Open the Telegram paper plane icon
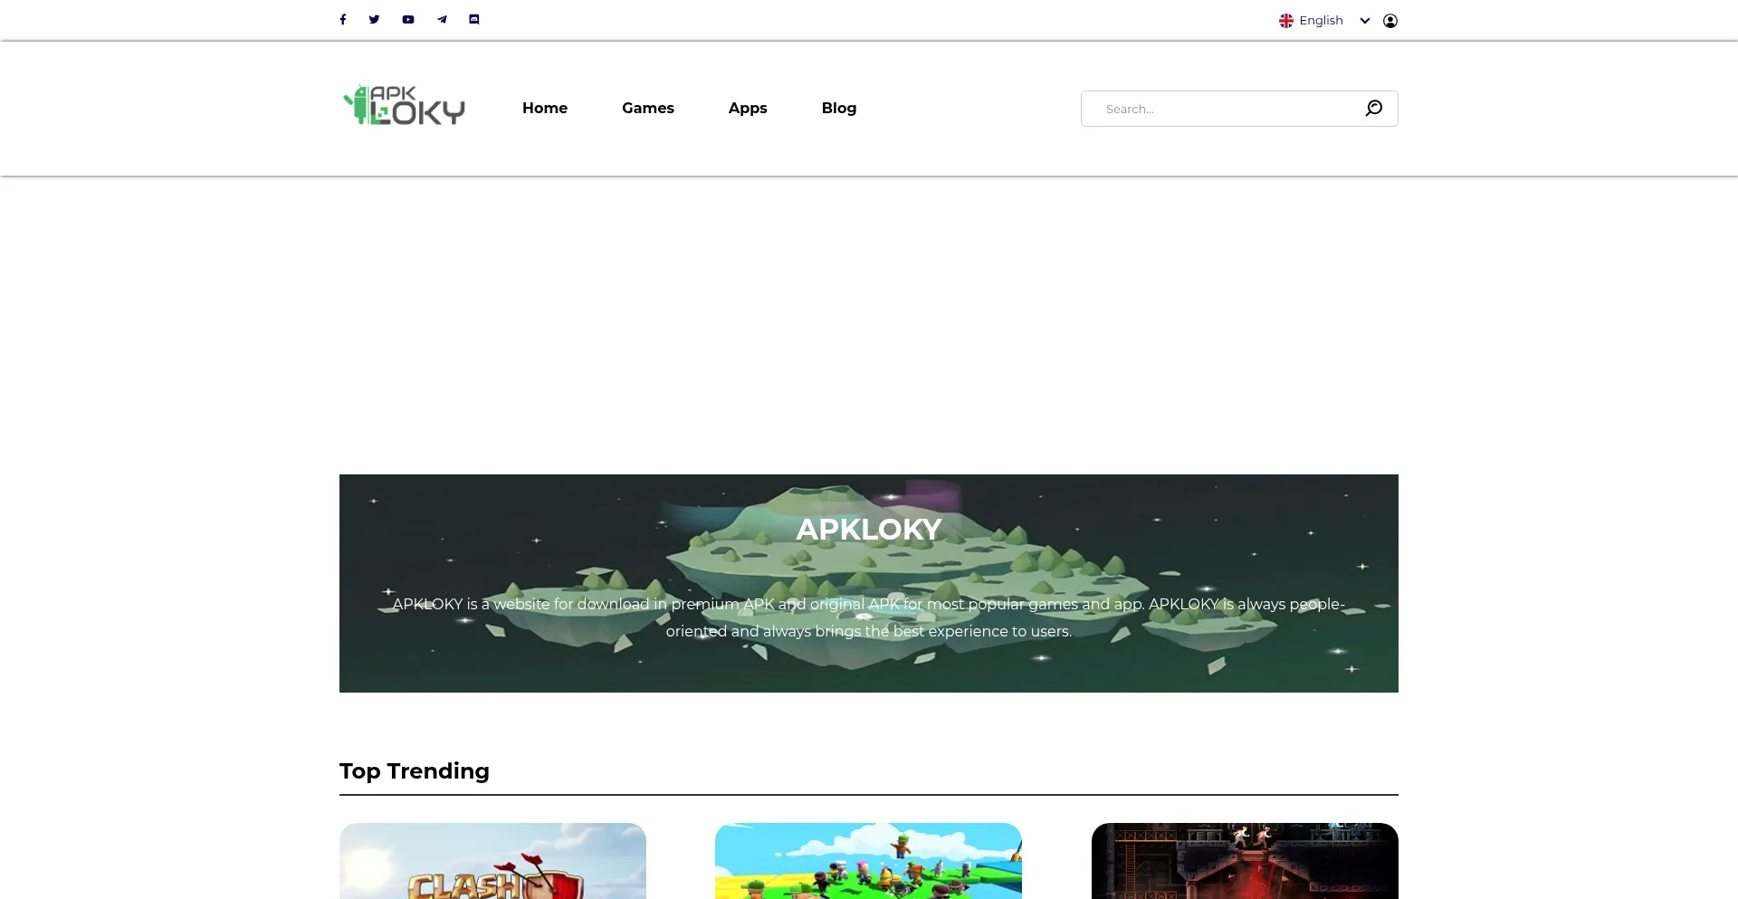This screenshot has height=899, width=1738. [442, 20]
